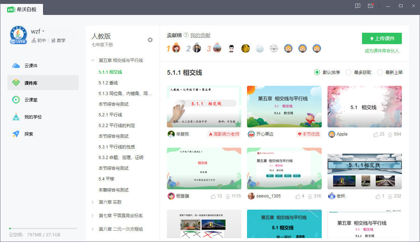Select the 最多获取 sort option
This screenshot has width=420, height=242.
click(x=348, y=72)
